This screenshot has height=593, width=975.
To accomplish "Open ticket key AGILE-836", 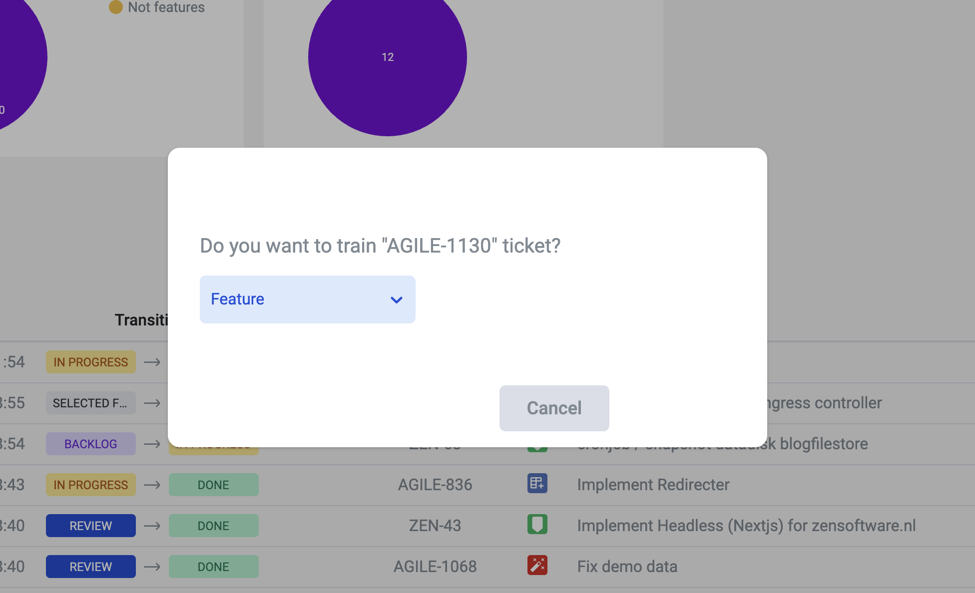I will tap(435, 485).
